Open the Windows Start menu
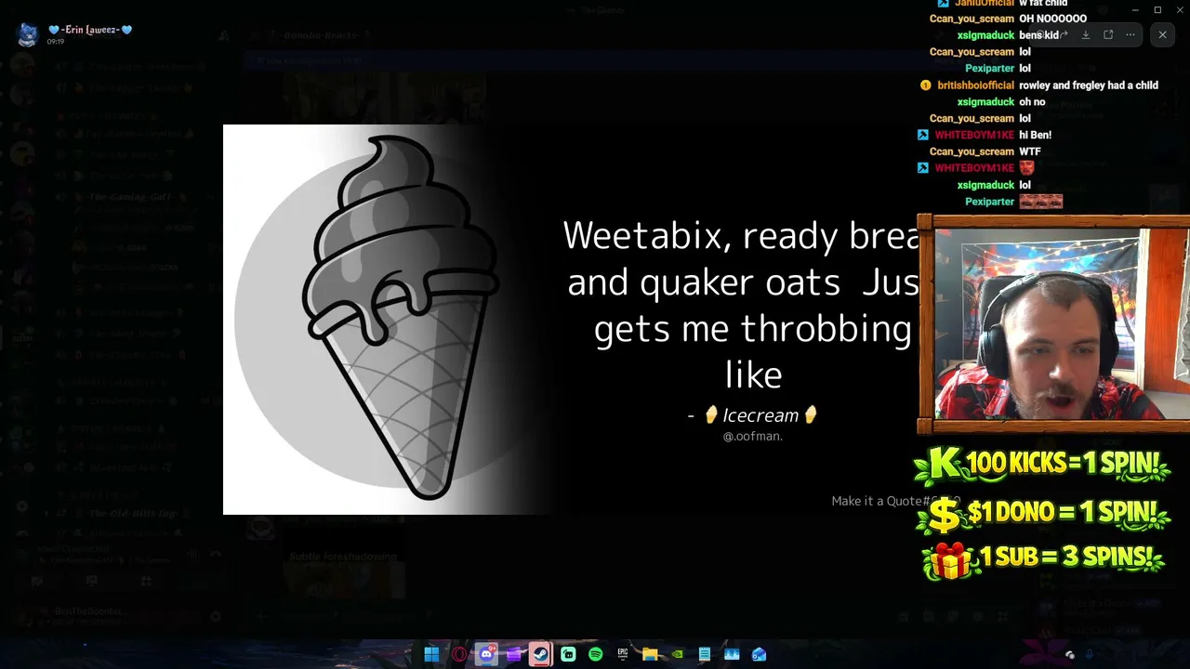Viewport: 1190px width, 669px height. click(x=431, y=654)
